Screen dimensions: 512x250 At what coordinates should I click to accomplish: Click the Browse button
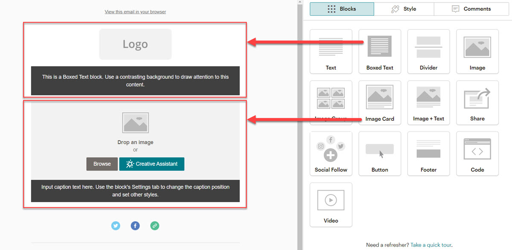point(102,164)
